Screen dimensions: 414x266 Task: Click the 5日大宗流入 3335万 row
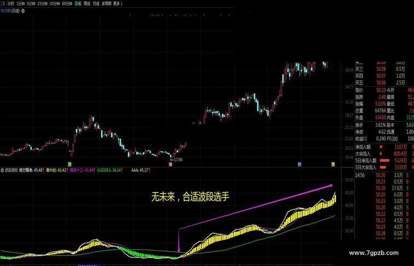coord(381,167)
